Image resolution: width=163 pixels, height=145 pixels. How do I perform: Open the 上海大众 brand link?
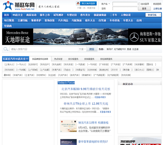pyautogui.click(x=9, y=65)
